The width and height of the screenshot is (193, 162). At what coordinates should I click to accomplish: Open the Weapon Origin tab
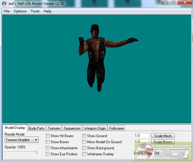click(x=95, y=128)
